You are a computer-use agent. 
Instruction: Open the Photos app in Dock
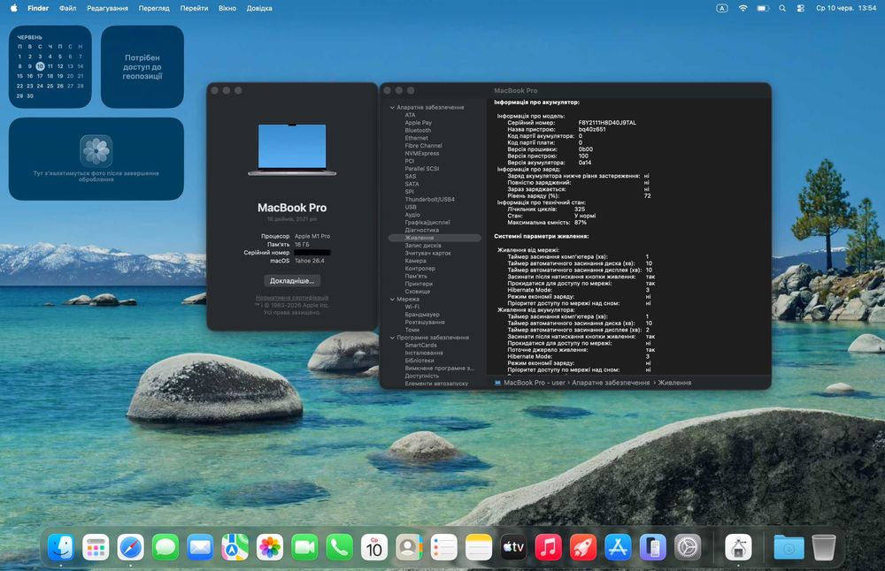270,547
